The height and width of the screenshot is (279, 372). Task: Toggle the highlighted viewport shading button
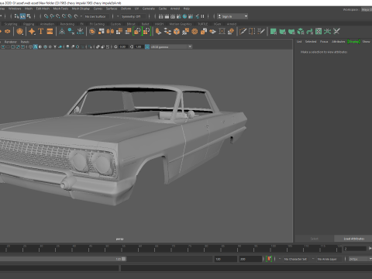click(36, 46)
